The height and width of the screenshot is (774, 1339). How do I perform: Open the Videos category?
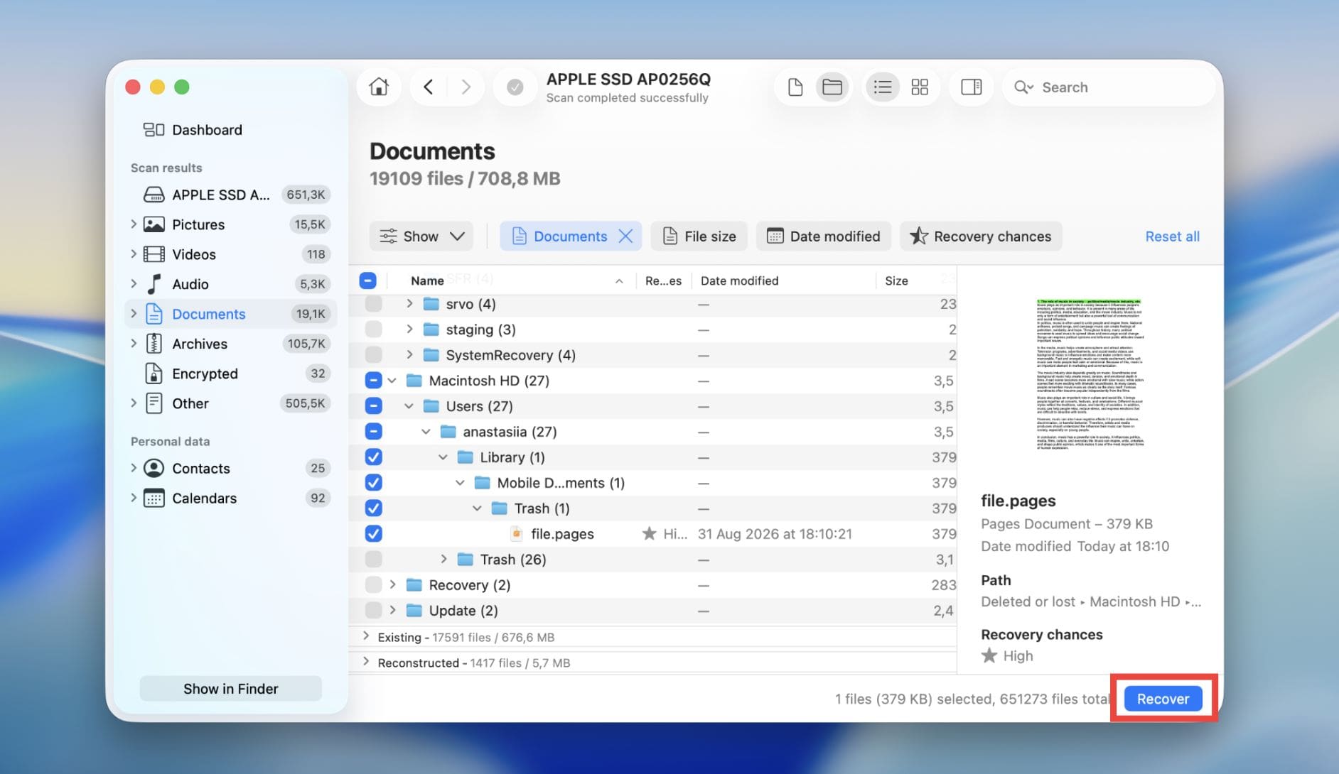pos(231,254)
